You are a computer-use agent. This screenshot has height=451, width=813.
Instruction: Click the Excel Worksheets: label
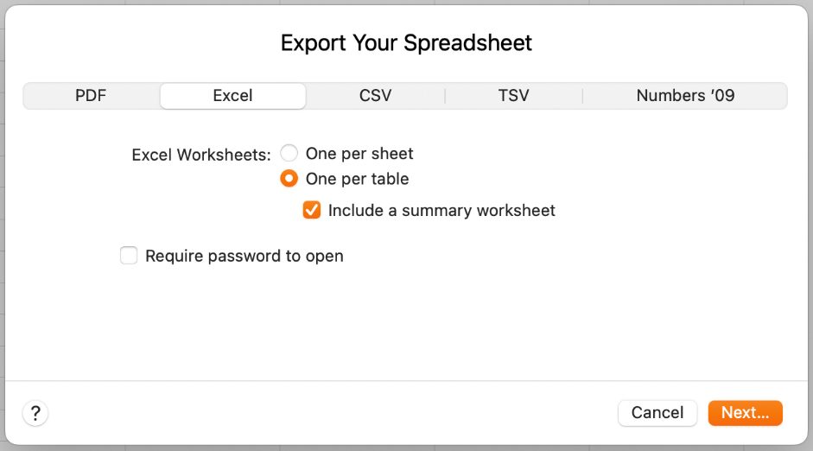[x=201, y=155]
